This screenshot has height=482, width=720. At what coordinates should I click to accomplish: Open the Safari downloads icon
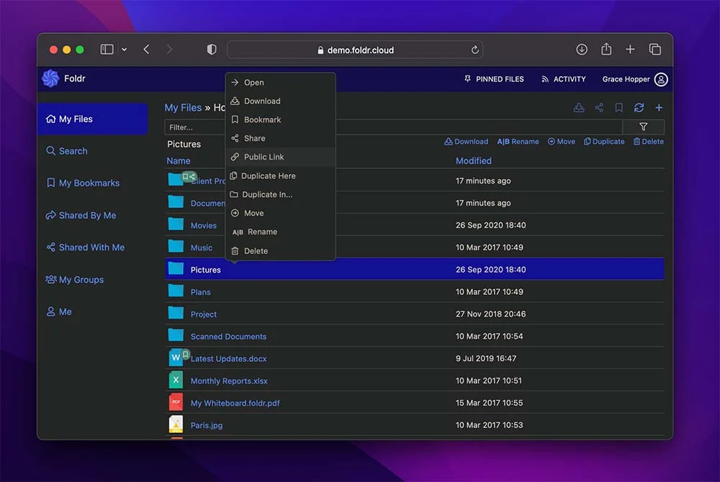click(581, 50)
